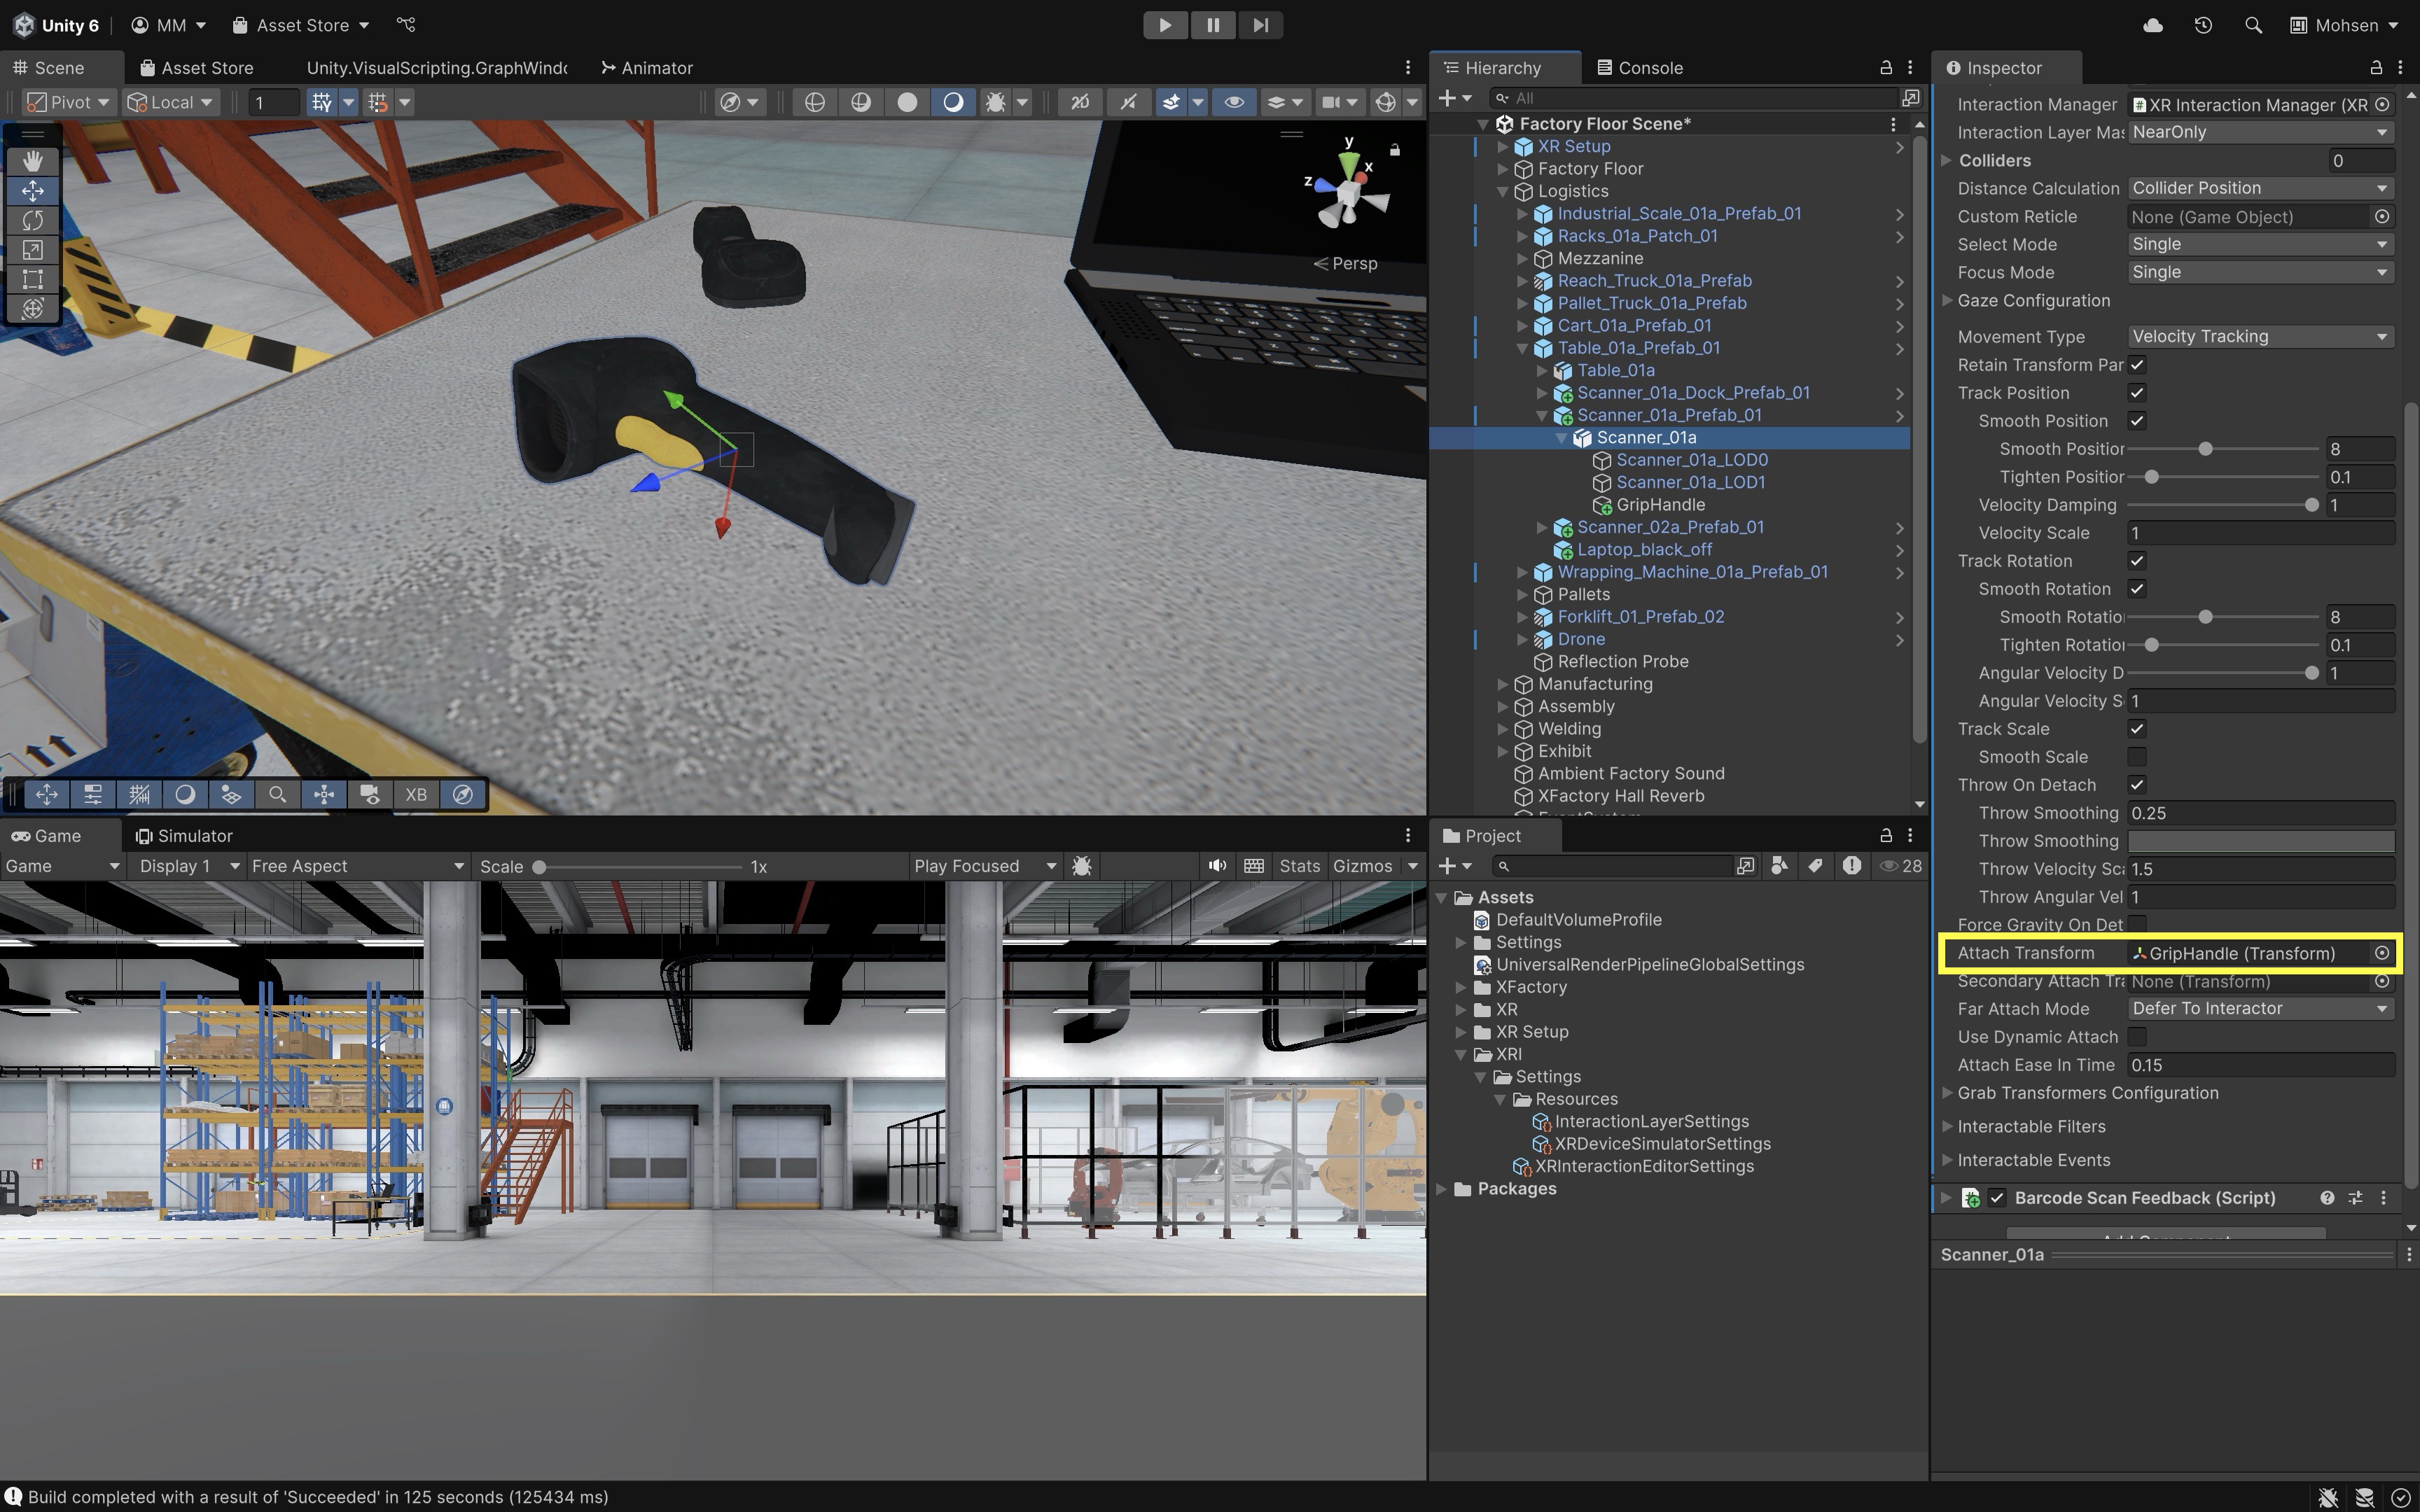The width and height of the screenshot is (2420, 1512).
Task: Select the Hand view tool
Action: pos(32,161)
